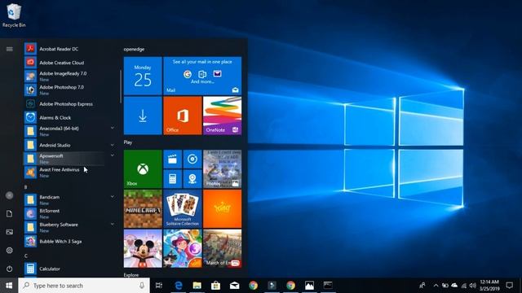Jump via the letter C section header

26,256
